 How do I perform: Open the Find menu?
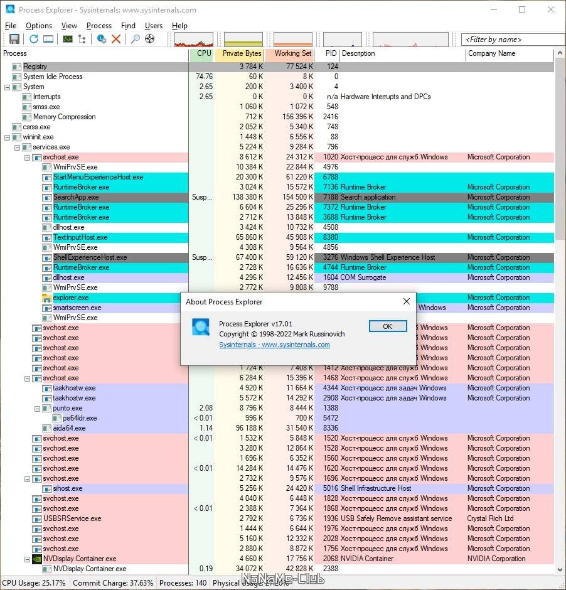point(128,26)
